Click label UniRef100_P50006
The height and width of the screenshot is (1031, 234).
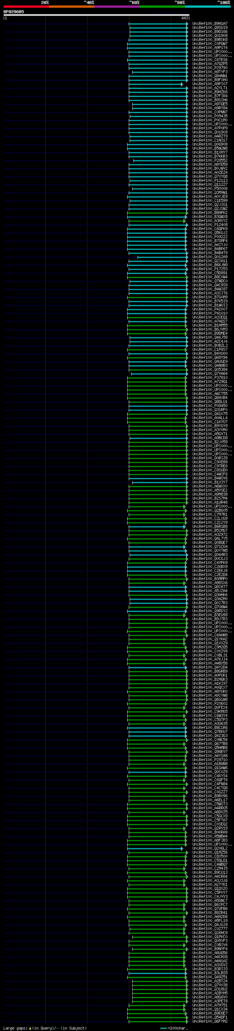tap(210, 188)
